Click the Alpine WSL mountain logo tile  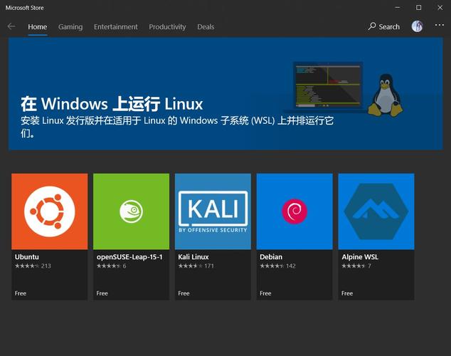[376, 211]
